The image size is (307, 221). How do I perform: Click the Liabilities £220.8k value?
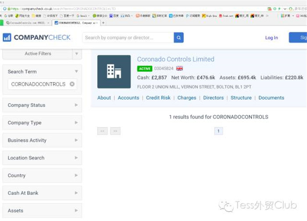click(294, 77)
